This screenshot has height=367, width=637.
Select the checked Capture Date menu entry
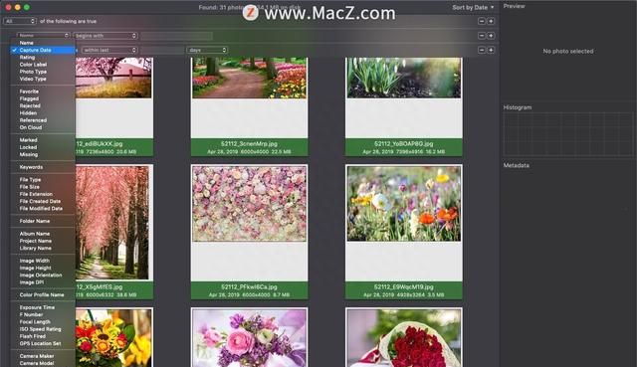click(43, 50)
